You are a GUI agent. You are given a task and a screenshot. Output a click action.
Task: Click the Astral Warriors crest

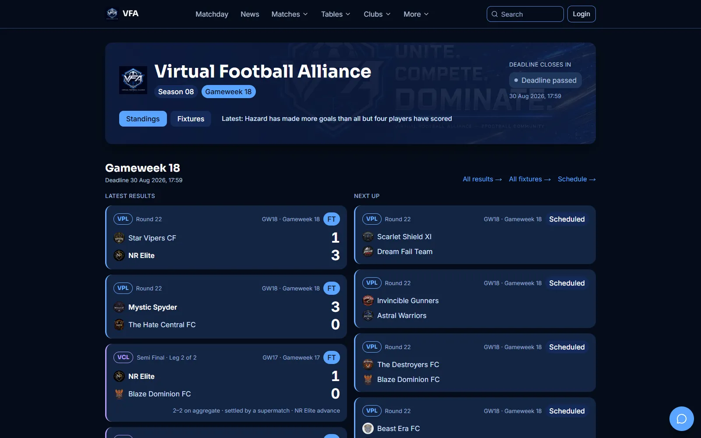point(368,315)
